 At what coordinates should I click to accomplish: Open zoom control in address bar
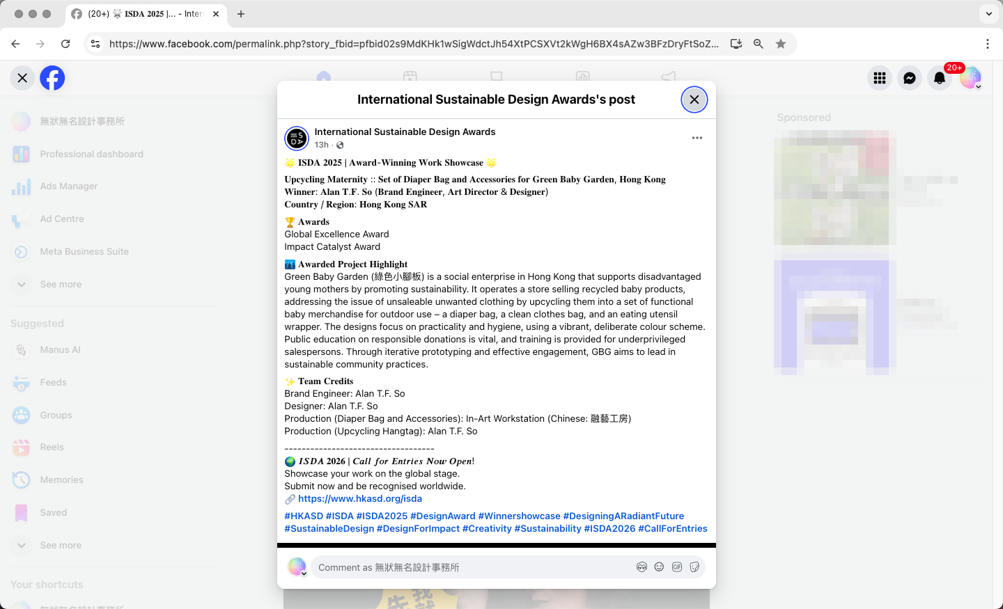click(x=759, y=44)
